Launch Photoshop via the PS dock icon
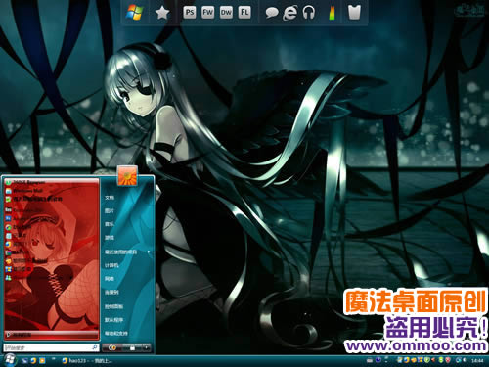 pyautogui.click(x=190, y=13)
